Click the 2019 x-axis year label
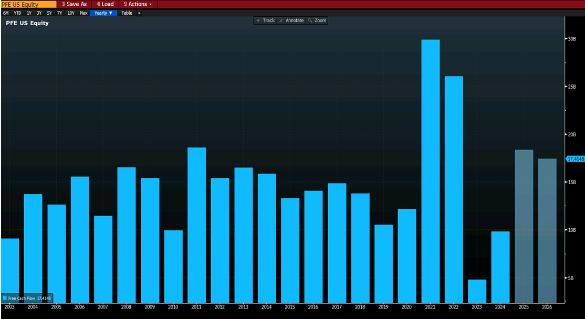This screenshot has height=319, width=585. 383,307
